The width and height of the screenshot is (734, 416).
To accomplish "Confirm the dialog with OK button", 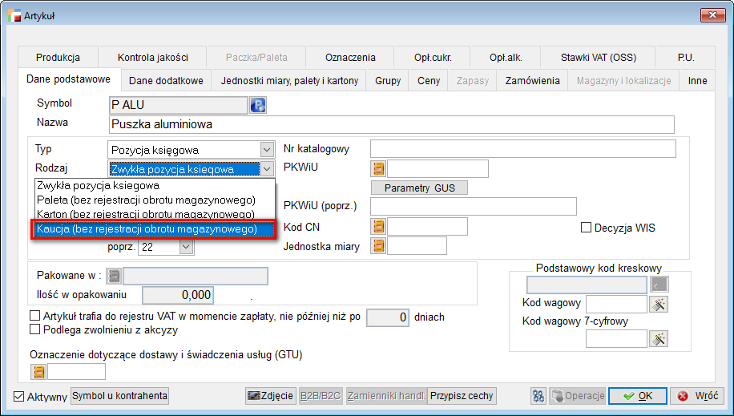I will click(637, 396).
